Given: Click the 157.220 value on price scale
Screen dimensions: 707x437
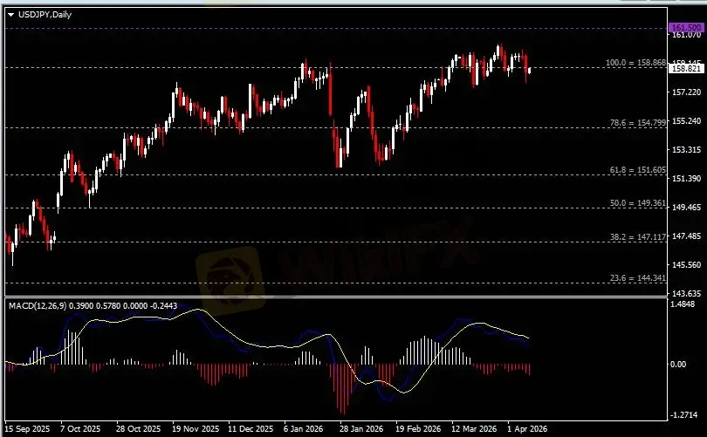Looking at the screenshot, I should click(685, 92).
